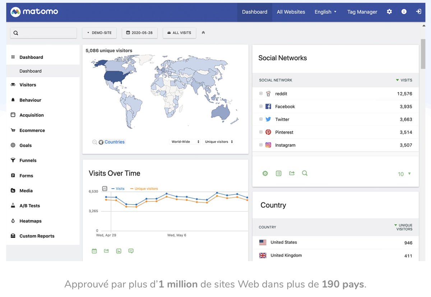431x297 pixels.
Task: Click the United States on the map
Action: (116, 77)
